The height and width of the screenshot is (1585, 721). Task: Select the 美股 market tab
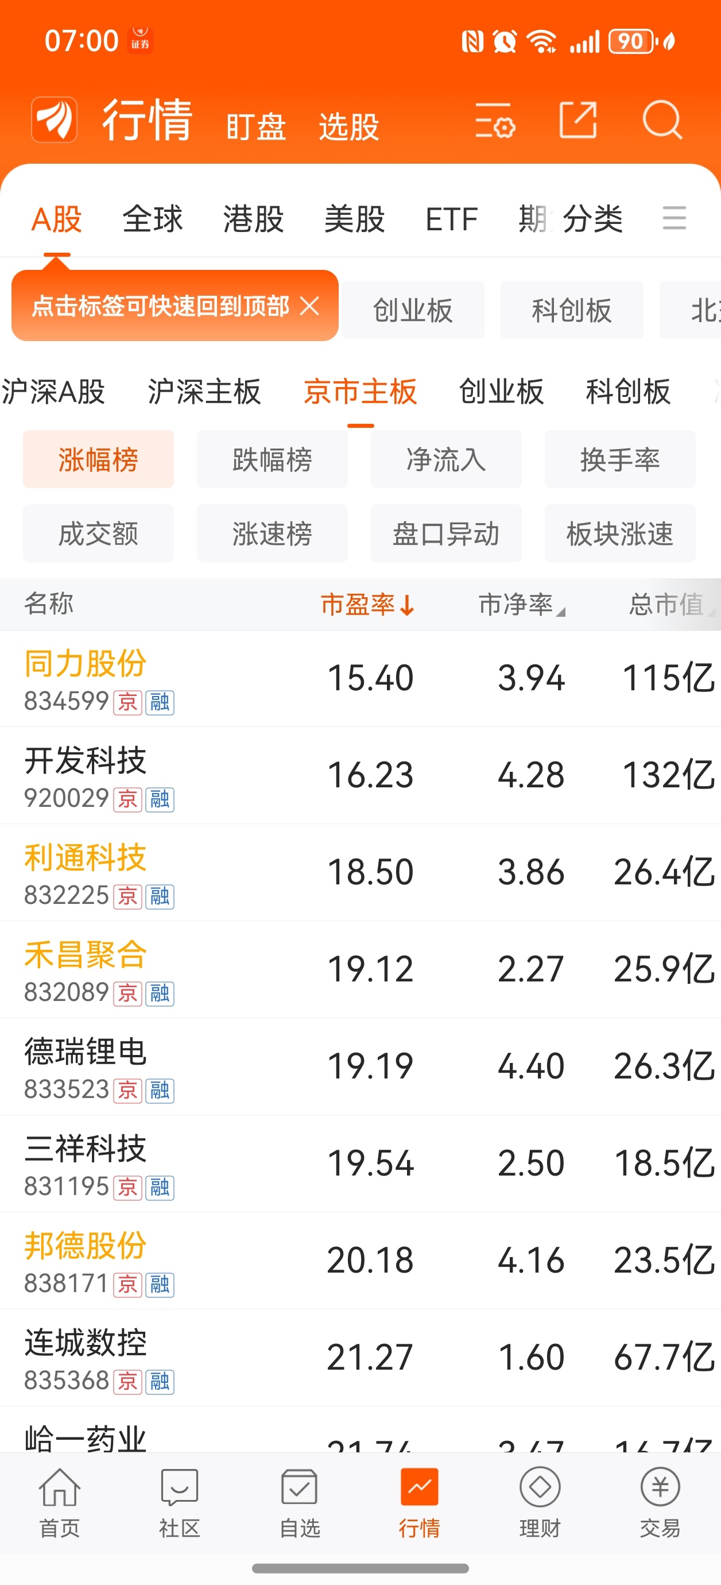pyautogui.click(x=354, y=219)
